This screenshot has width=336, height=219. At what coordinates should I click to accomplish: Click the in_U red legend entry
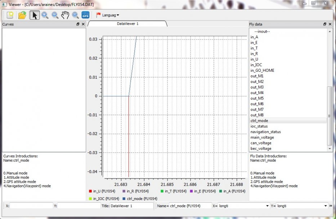[101, 191]
